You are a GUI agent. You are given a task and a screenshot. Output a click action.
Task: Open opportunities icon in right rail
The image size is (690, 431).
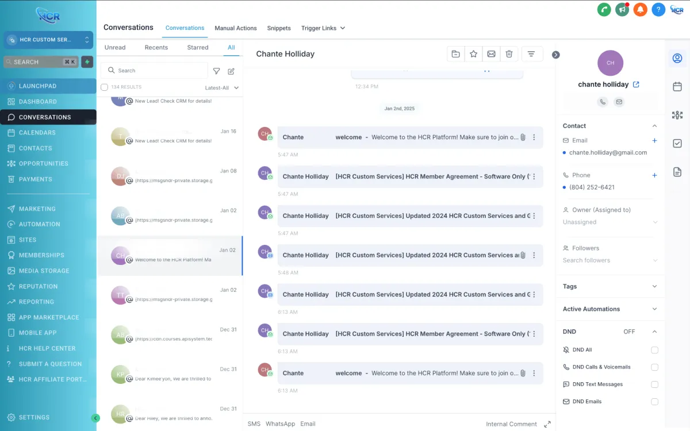pos(677,115)
